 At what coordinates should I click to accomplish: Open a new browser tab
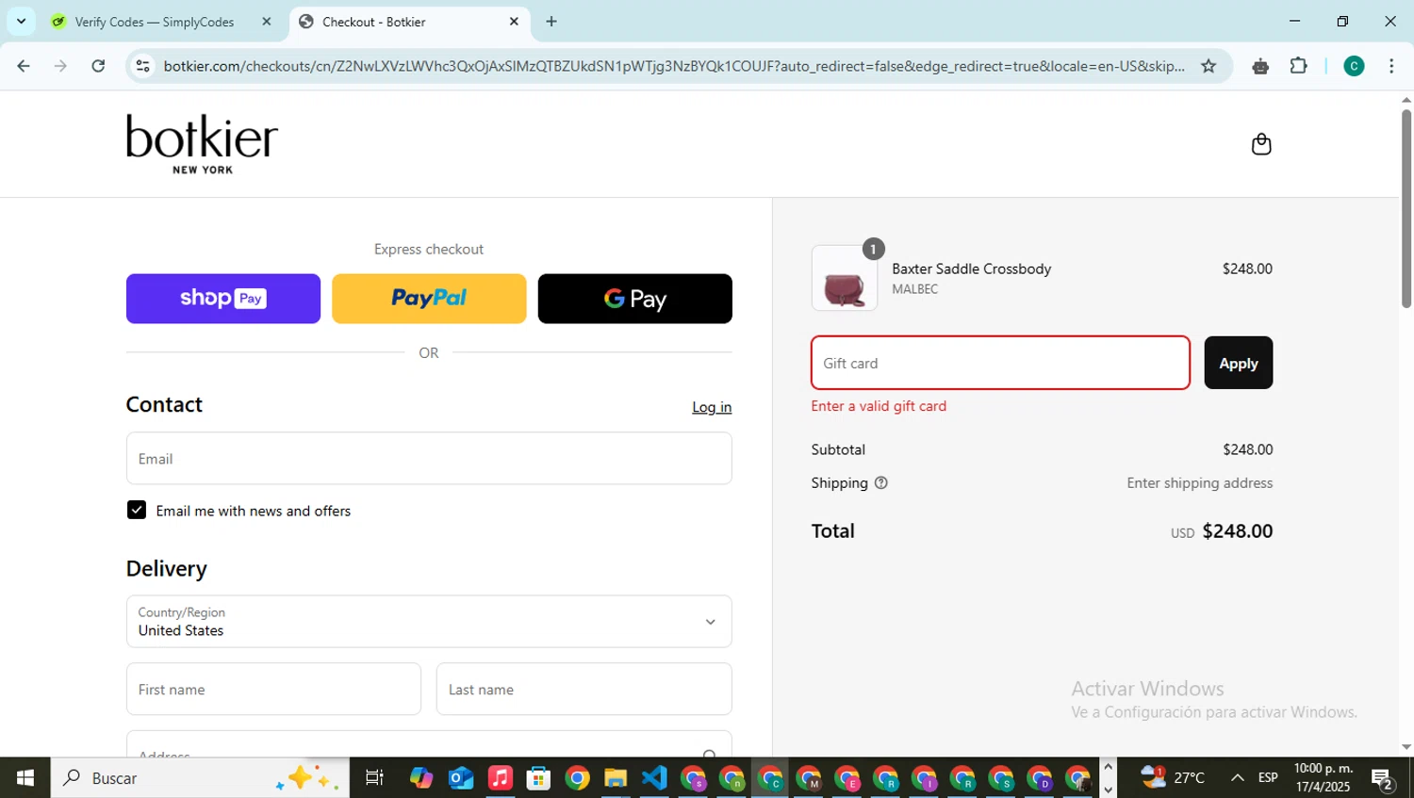[x=551, y=21]
